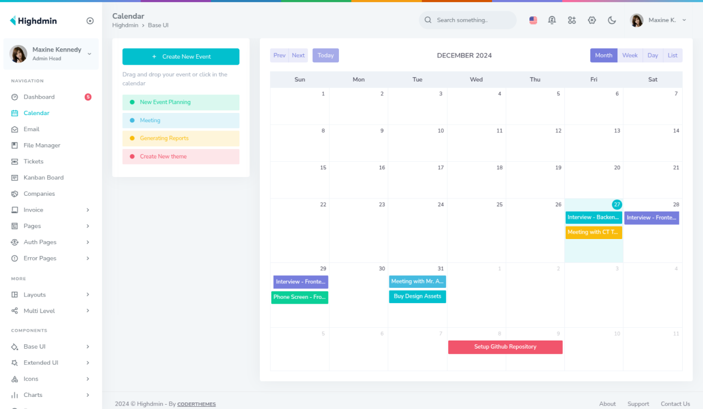This screenshot has height=409, width=703.
Task: Expand the Pages submenu chevron
Action: [x=88, y=226]
